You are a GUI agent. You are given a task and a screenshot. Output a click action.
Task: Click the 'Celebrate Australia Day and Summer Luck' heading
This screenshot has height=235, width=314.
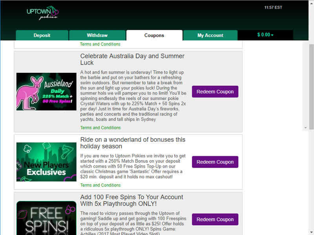tap(132, 60)
